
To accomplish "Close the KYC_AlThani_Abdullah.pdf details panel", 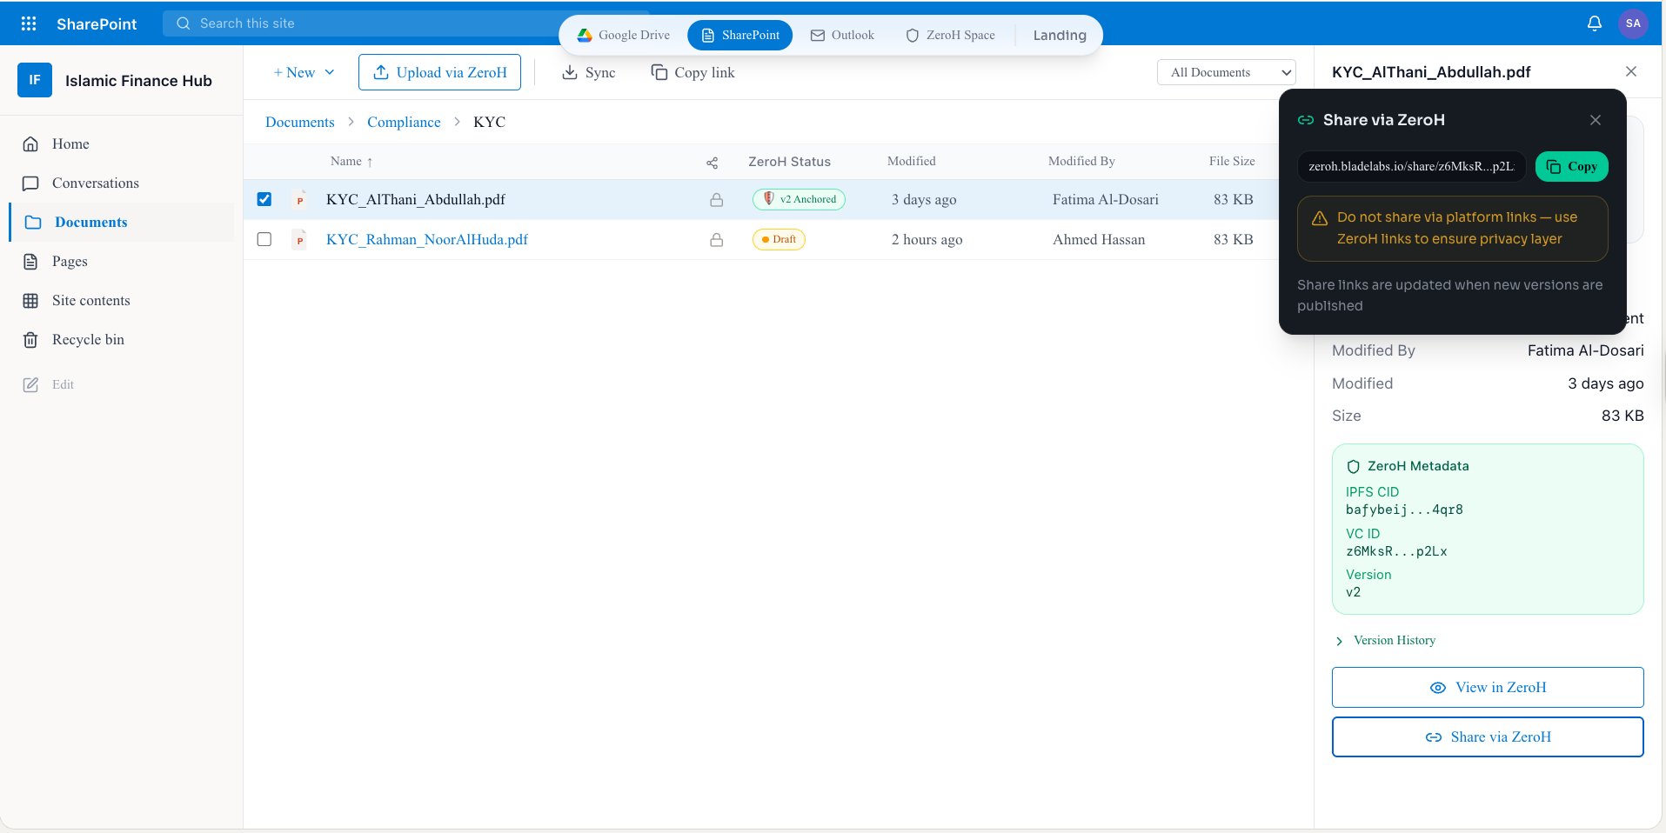I will pos(1631,71).
